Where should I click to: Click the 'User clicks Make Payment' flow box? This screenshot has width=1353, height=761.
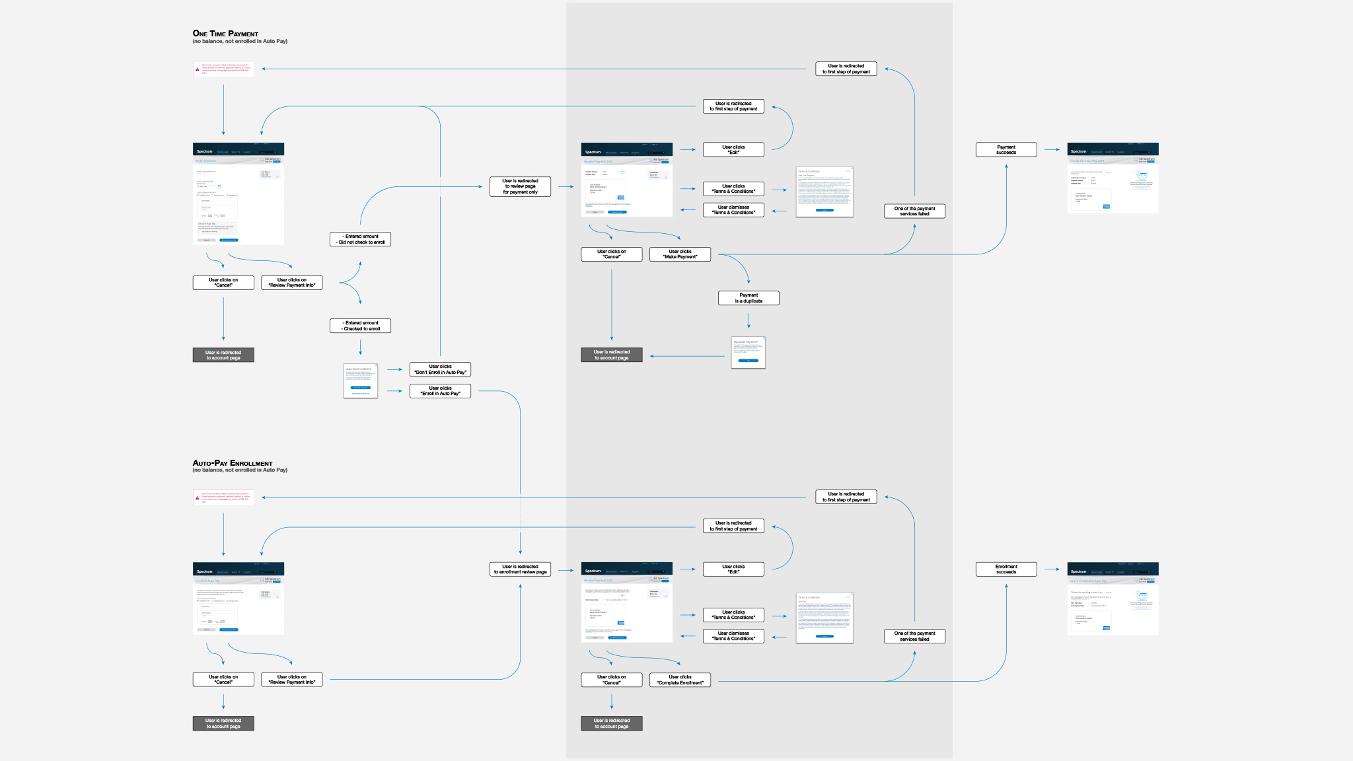pyautogui.click(x=680, y=254)
